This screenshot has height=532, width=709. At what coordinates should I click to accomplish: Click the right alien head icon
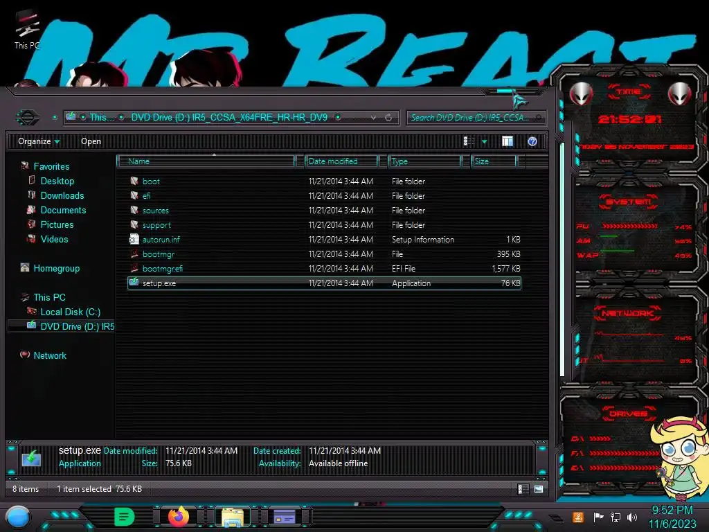click(x=680, y=94)
